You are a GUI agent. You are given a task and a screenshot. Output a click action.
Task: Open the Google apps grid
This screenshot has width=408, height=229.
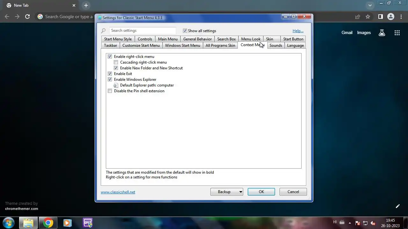[397, 32]
